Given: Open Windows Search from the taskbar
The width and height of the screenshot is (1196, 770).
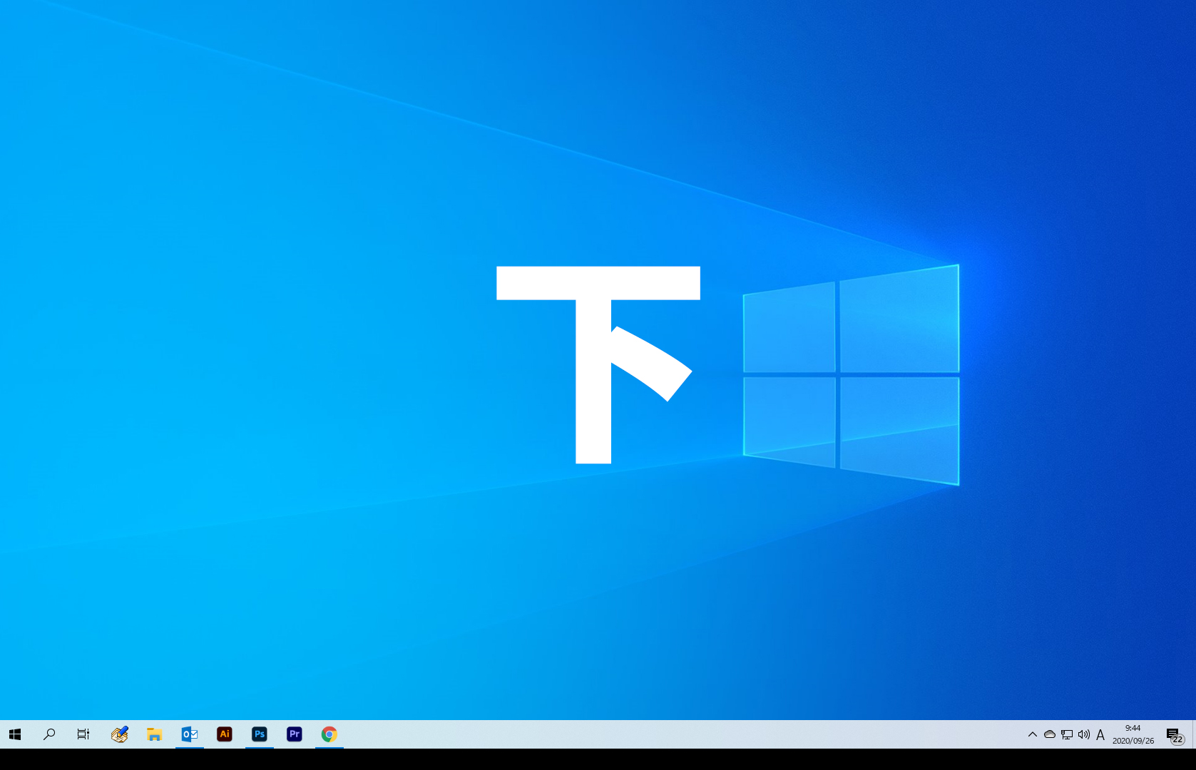Looking at the screenshot, I should [x=49, y=734].
